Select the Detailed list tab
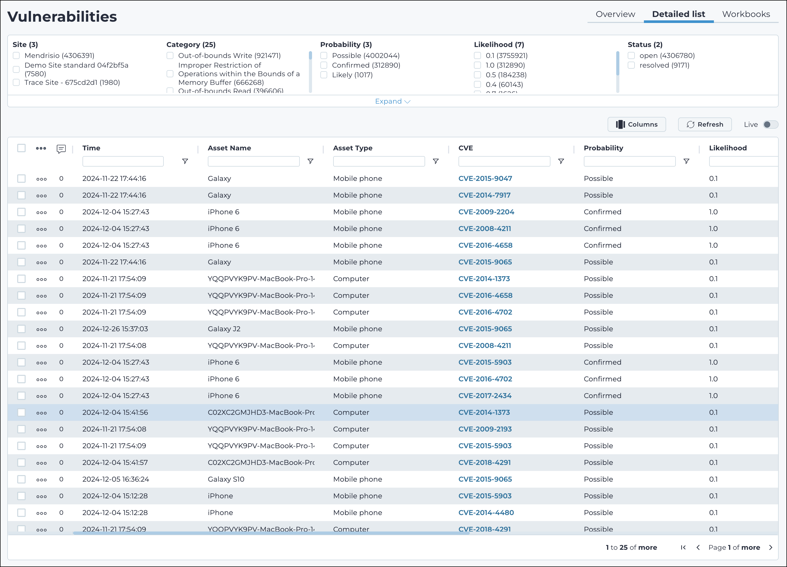787x567 pixels. click(x=678, y=14)
